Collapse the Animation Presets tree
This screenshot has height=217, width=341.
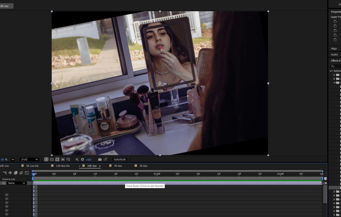pyautogui.click(x=331, y=71)
